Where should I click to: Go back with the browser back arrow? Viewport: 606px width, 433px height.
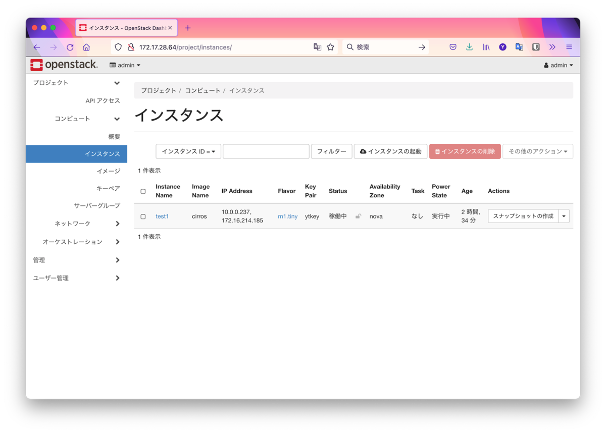tap(37, 47)
